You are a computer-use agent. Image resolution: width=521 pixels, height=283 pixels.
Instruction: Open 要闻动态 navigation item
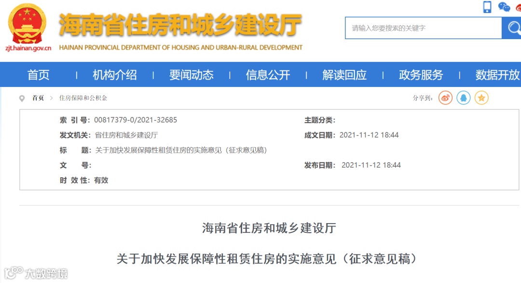[x=192, y=75]
